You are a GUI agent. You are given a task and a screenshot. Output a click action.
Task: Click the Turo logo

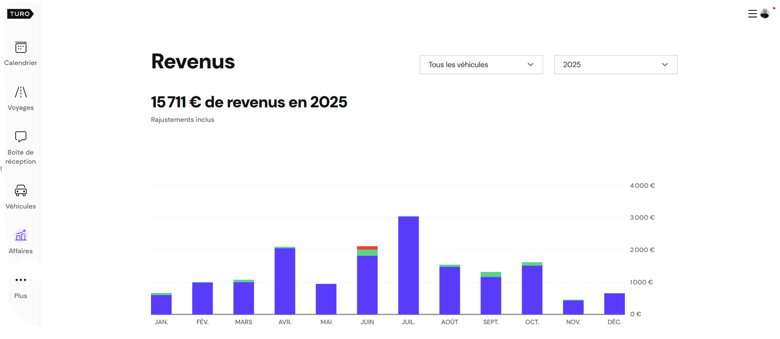(20, 14)
